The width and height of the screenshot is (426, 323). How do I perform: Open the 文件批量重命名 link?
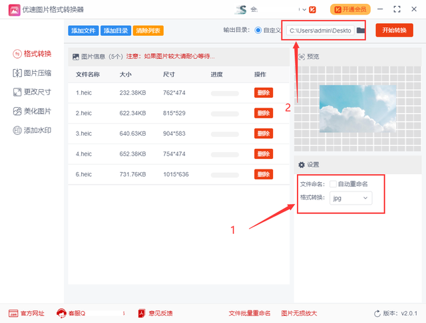[250, 313]
